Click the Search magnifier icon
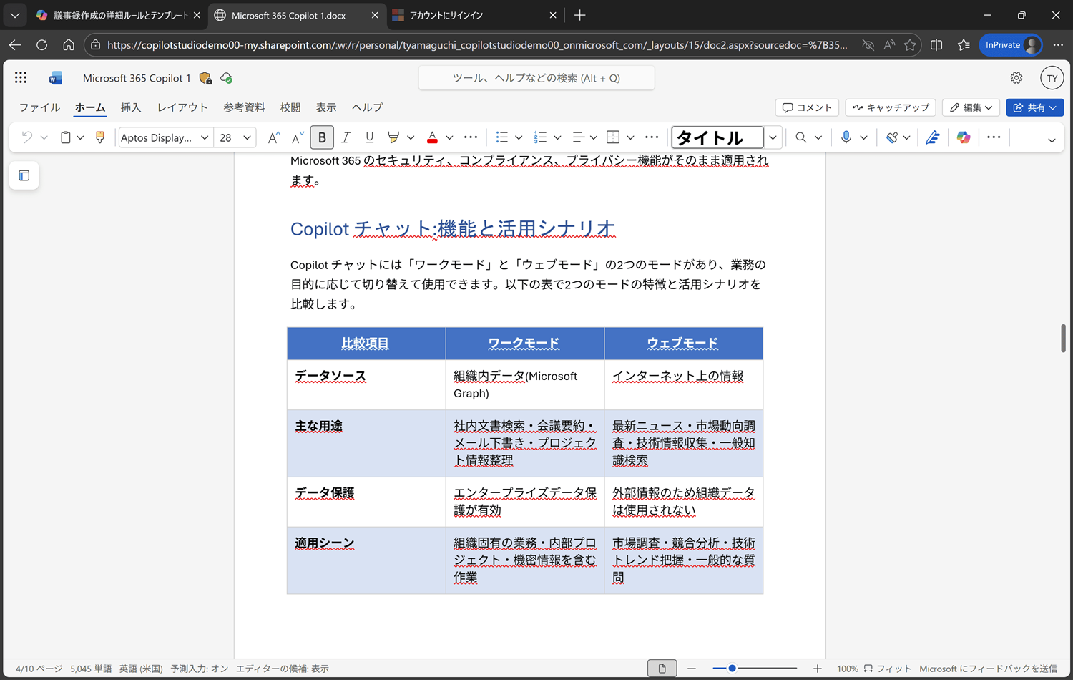The height and width of the screenshot is (680, 1073). click(801, 137)
